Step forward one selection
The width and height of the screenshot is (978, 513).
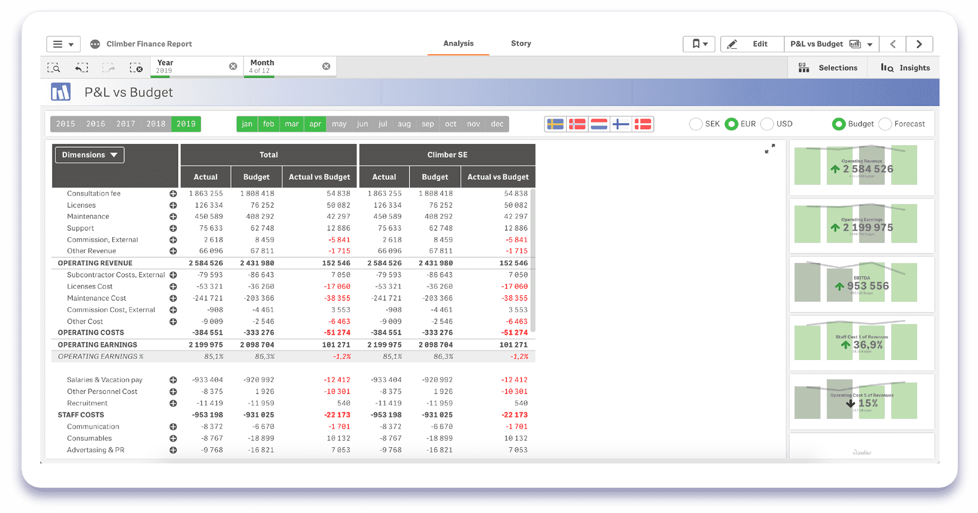(109, 67)
